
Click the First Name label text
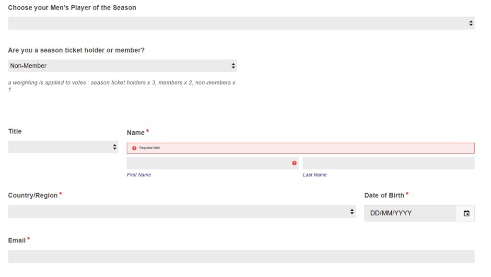click(139, 174)
